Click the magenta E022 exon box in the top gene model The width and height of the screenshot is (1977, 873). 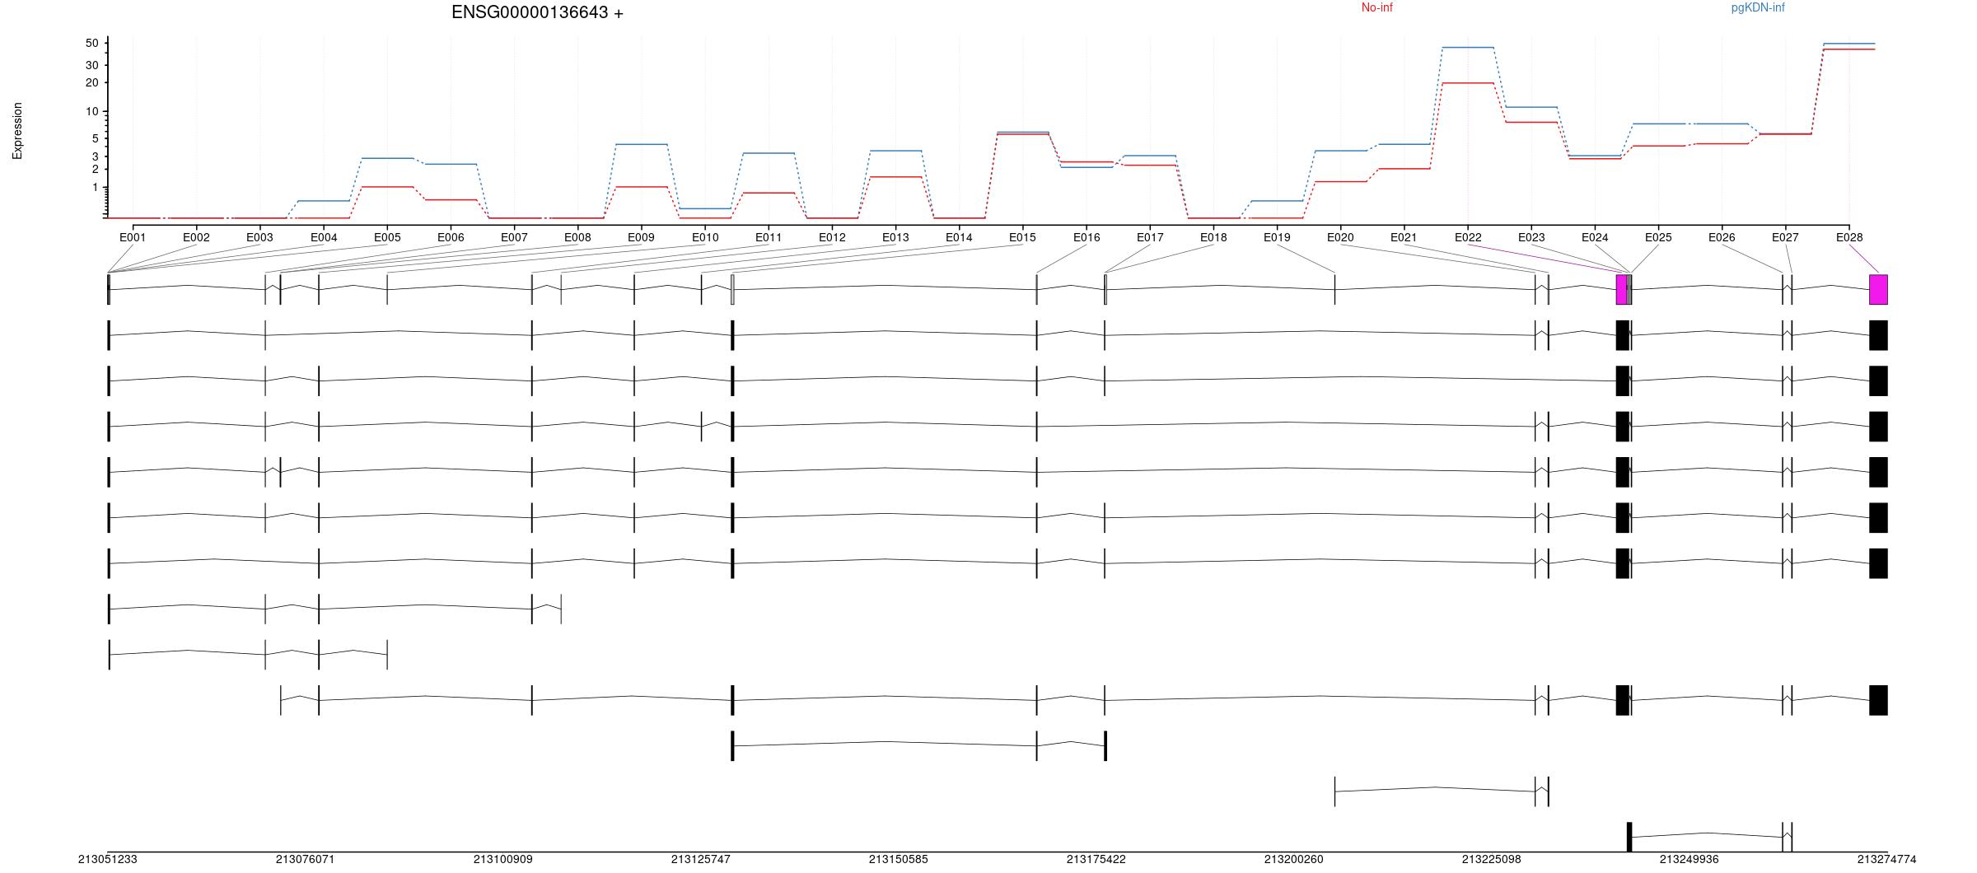1622,290
